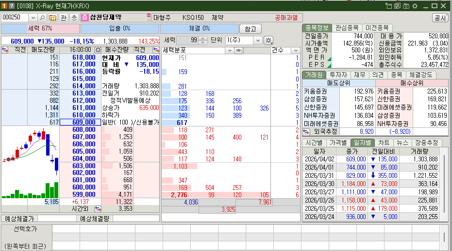Open the orange H history folder icon
The height and width of the screenshot is (251, 452).
[x=53, y=18]
